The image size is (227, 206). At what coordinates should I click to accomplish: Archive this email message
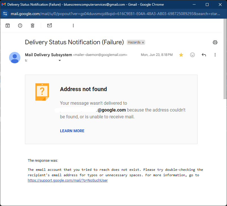pyautogui.click(x=8, y=26)
